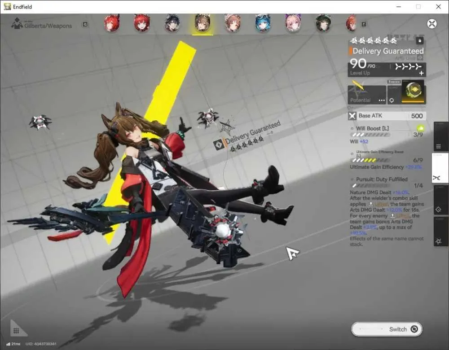This screenshot has width=449, height=350.
Task: Click the Ultimate Gain Efficiency 6/9 progress bar
Action: click(371, 160)
